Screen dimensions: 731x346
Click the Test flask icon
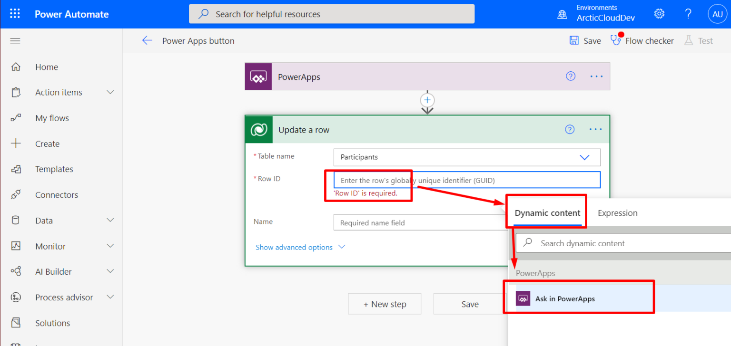tap(689, 40)
